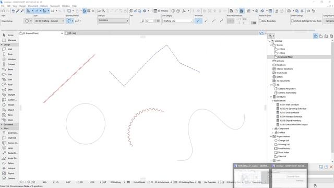This screenshot has height=188, width=334.
Task: Select IES-01 Wall Schedule in Navigator
Action: pyautogui.click(x=289, y=104)
